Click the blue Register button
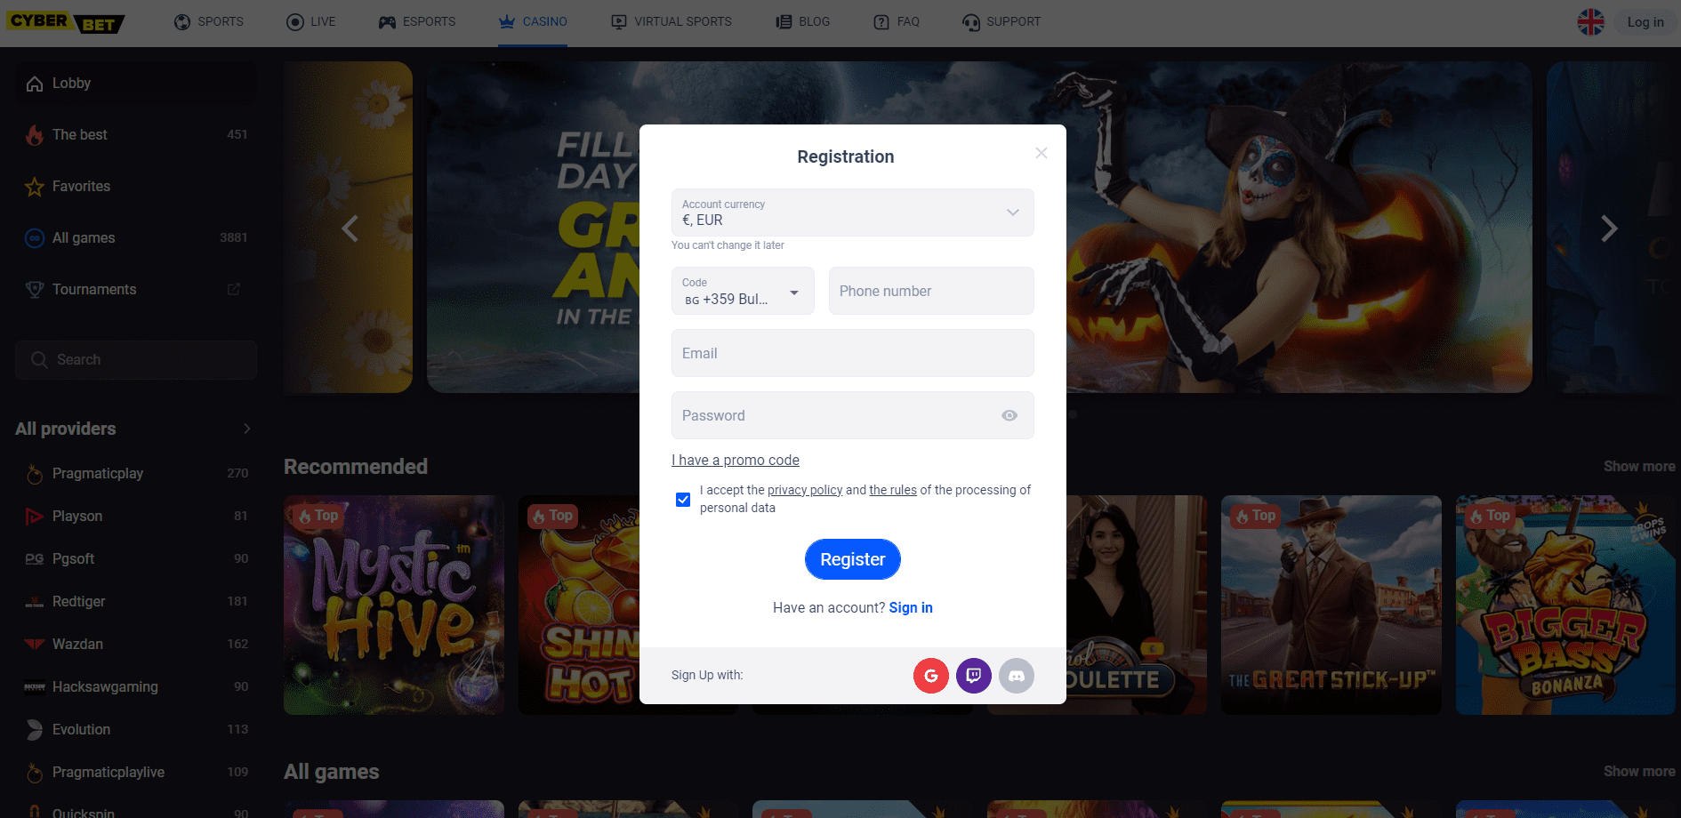Viewport: 1681px width, 818px height. click(852, 559)
